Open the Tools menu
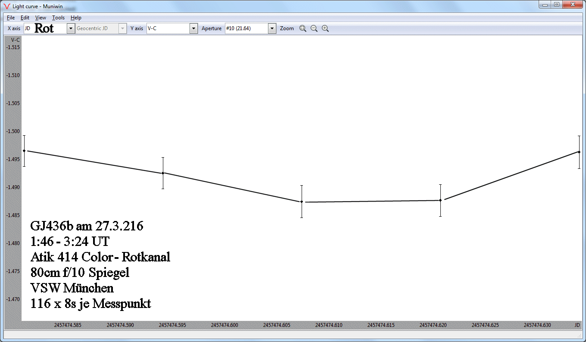 [x=58, y=18]
